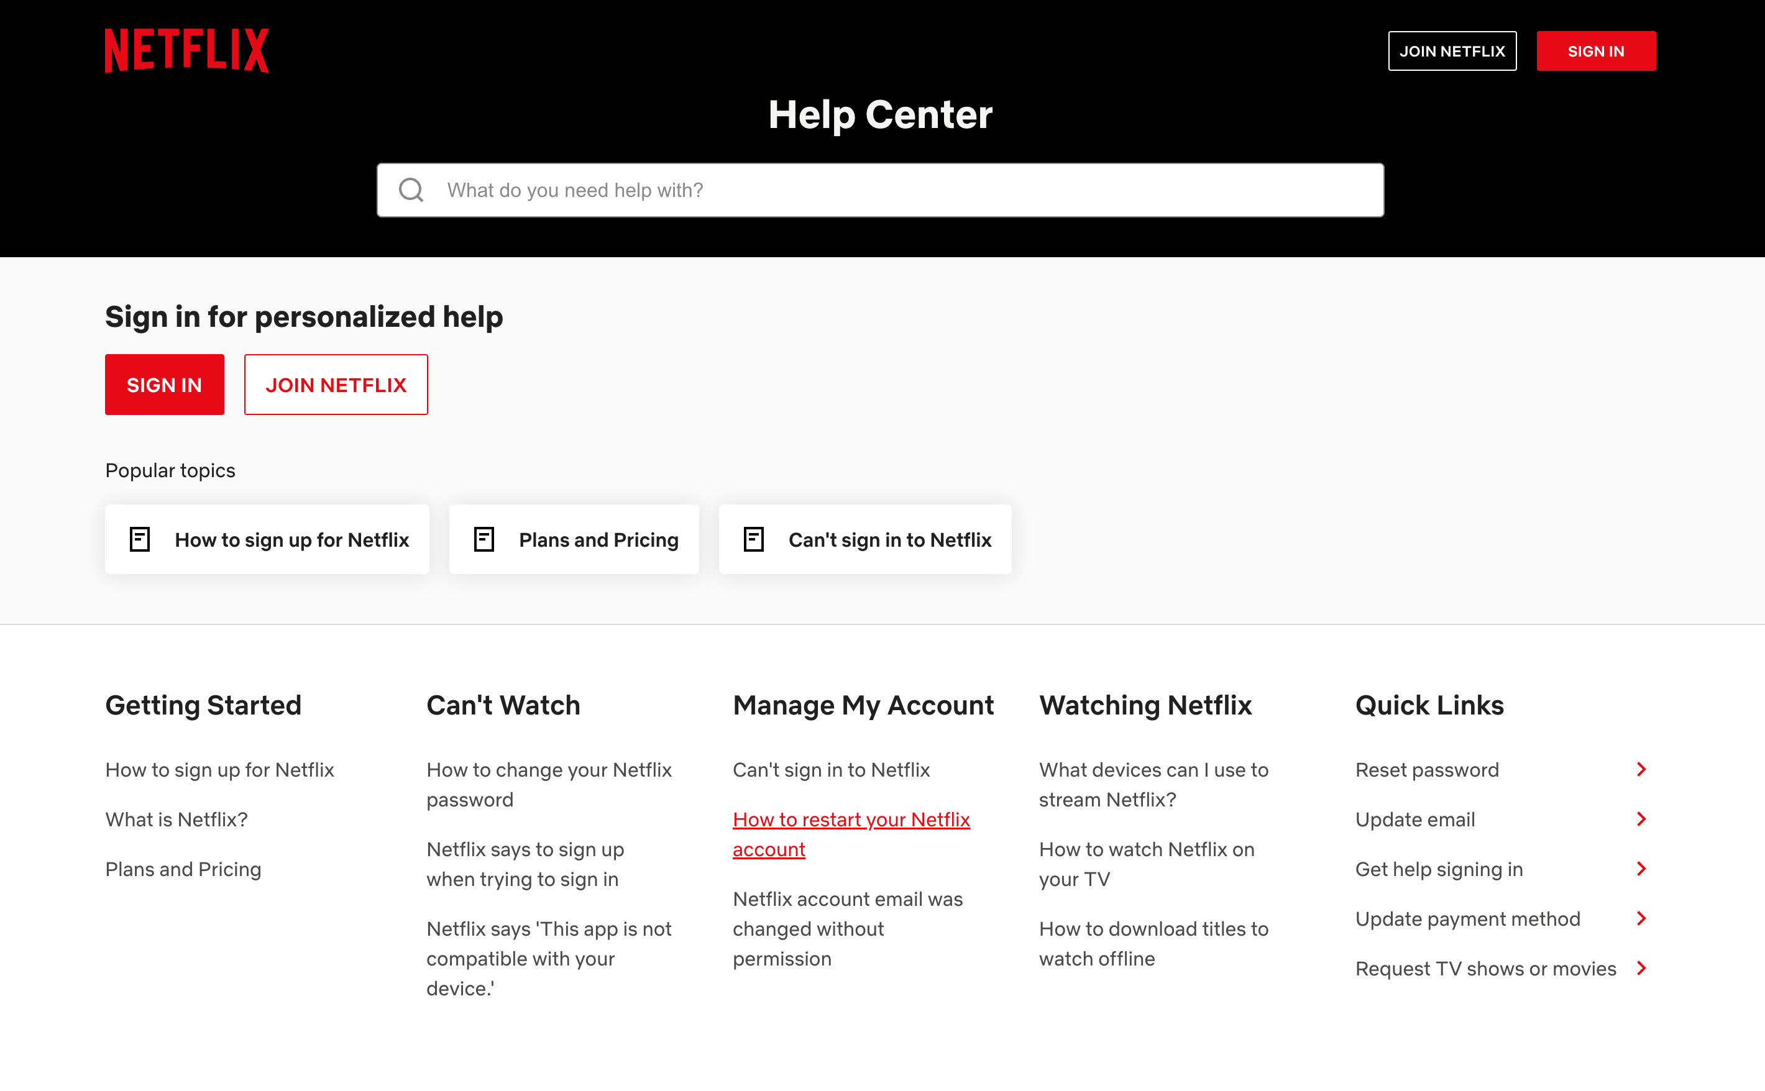Click the Manage My Account heading
1765x1091 pixels.
863,705
